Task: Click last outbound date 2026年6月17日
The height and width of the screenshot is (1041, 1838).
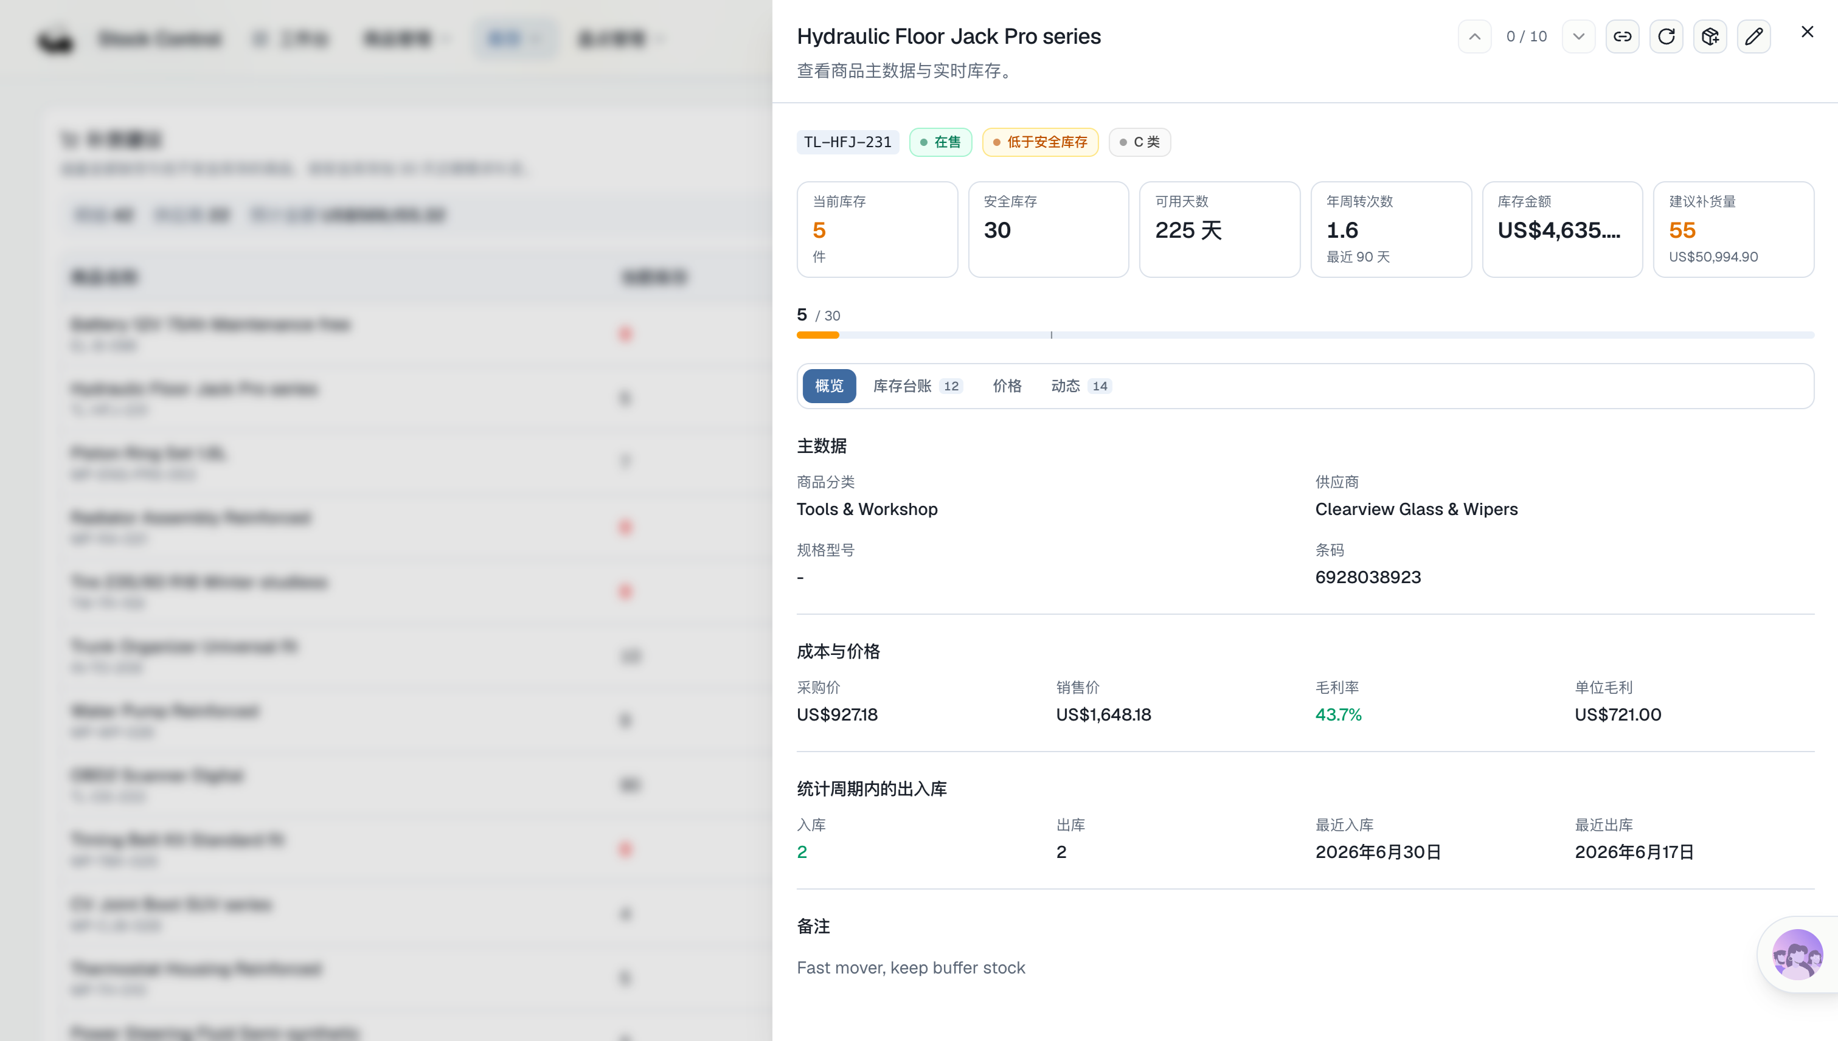Action: [x=1634, y=851]
